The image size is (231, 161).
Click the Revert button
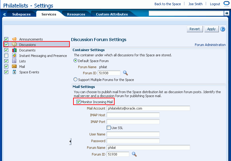[x=195, y=29]
